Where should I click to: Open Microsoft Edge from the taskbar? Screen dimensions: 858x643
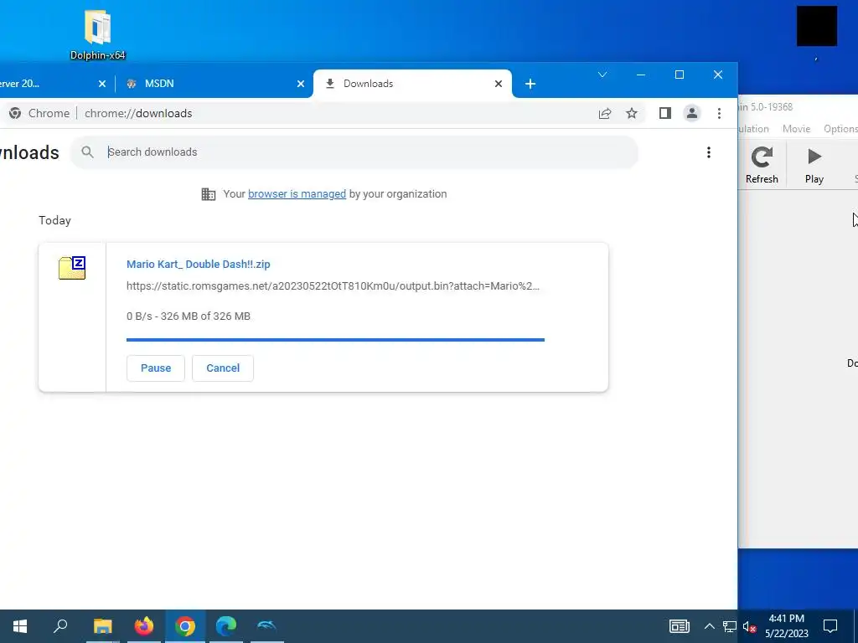click(226, 626)
